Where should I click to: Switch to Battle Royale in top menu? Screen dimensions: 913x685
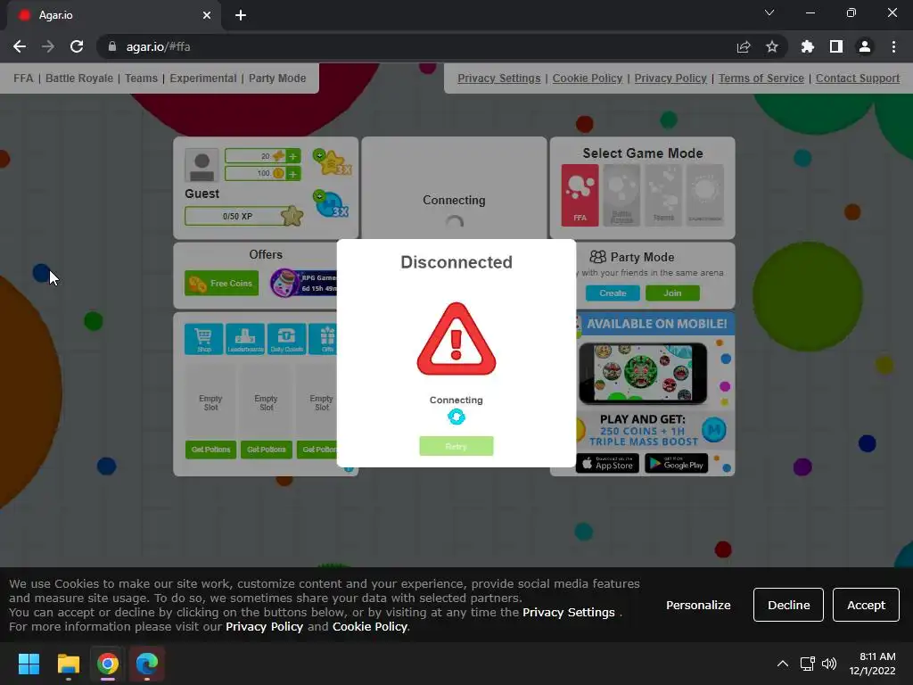79,78
